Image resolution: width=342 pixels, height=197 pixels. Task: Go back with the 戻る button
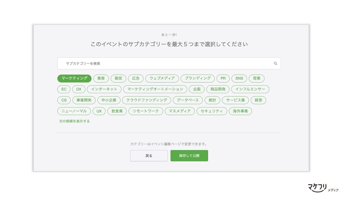coord(149,156)
